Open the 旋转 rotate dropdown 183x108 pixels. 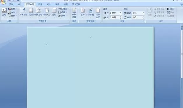171,16
